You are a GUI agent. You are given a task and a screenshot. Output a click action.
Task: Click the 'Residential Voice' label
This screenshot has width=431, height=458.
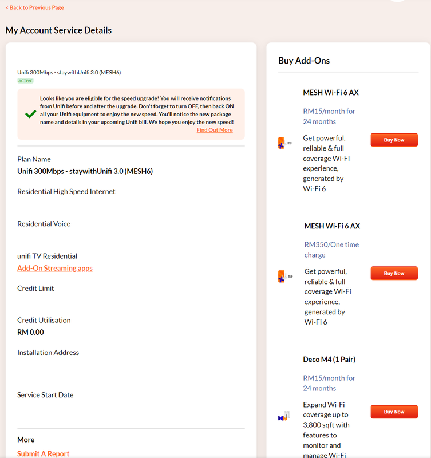coord(44,224)
